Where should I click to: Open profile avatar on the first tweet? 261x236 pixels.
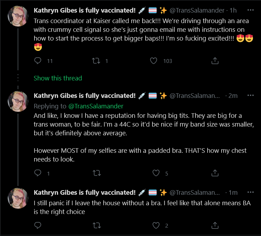(18, 16)
